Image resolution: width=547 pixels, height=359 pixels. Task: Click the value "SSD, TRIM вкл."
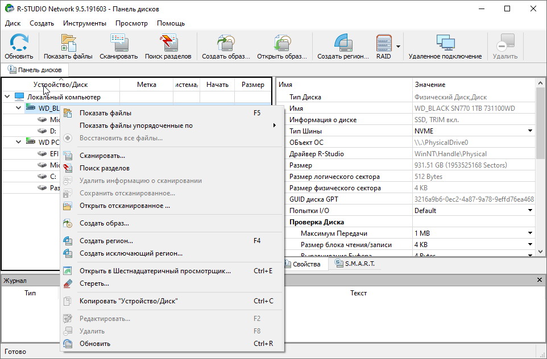pyautogui.click(x=437, y=120)
